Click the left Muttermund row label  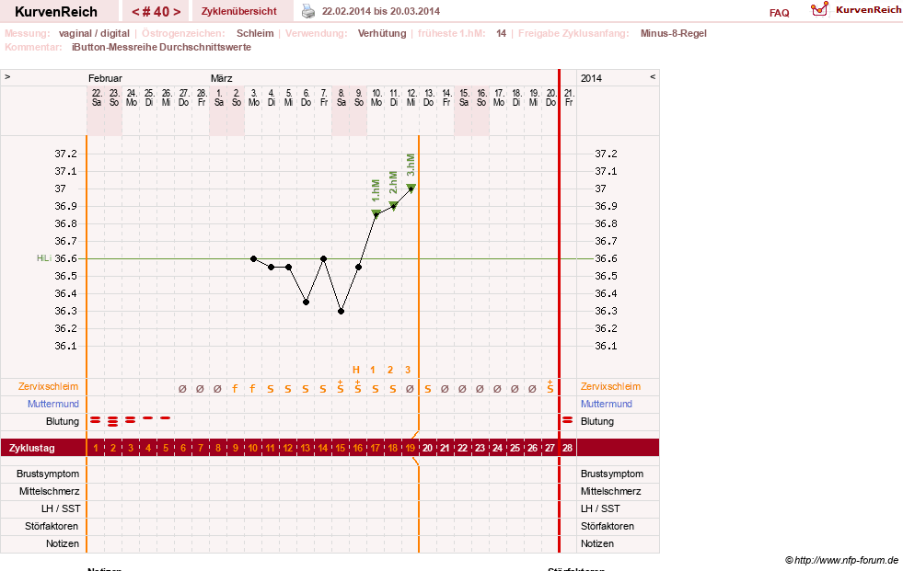[x=53, y=404]
